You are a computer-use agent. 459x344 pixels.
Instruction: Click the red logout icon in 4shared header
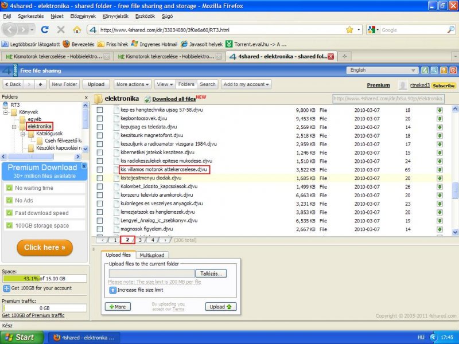tap(453, 70)
